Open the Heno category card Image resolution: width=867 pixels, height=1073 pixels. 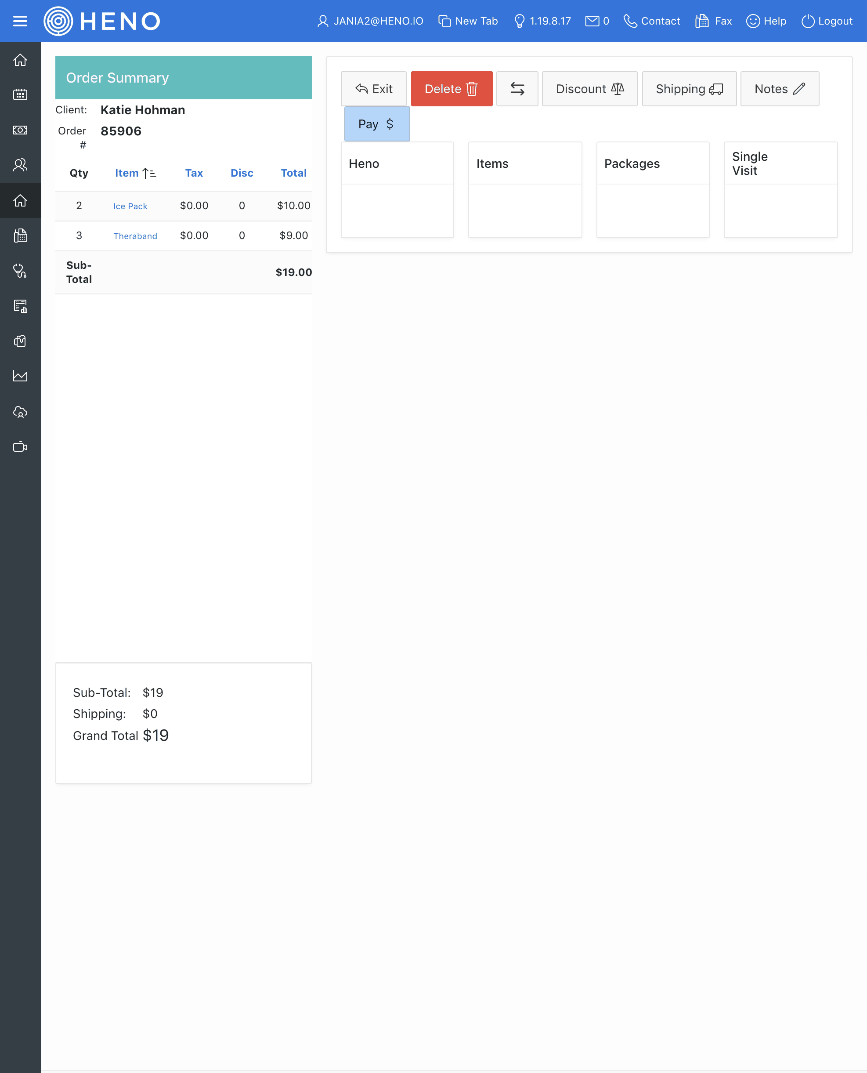coord(397,190)
